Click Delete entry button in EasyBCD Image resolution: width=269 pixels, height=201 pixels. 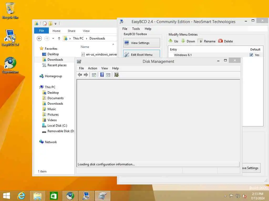point(225,41)
